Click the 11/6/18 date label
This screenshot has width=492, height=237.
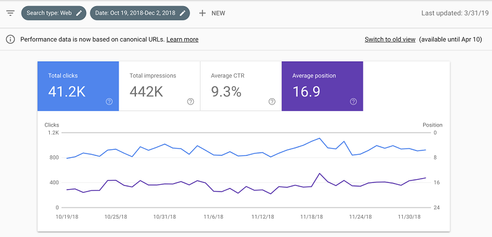coord(213,217)
